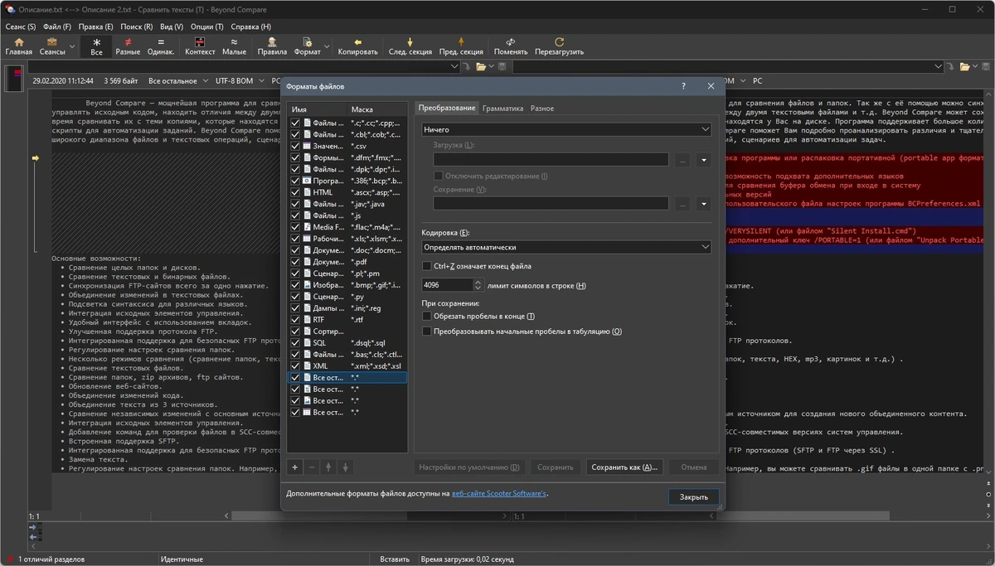Click the Отмена button
This screenshot has height=566, width=995.
694,467
